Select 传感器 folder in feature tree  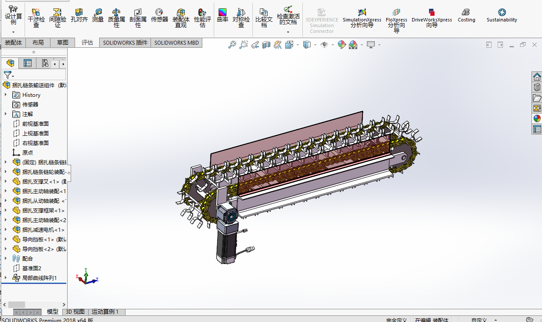[x=30, y=104]
